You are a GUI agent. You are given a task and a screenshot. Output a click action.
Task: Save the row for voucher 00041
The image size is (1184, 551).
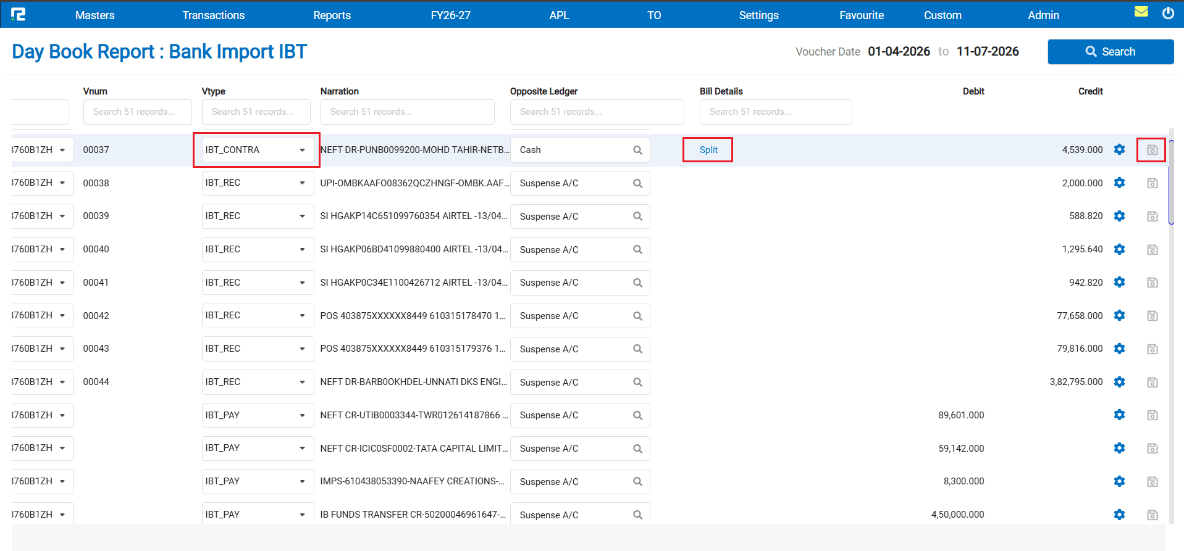tap(1152, 283)
